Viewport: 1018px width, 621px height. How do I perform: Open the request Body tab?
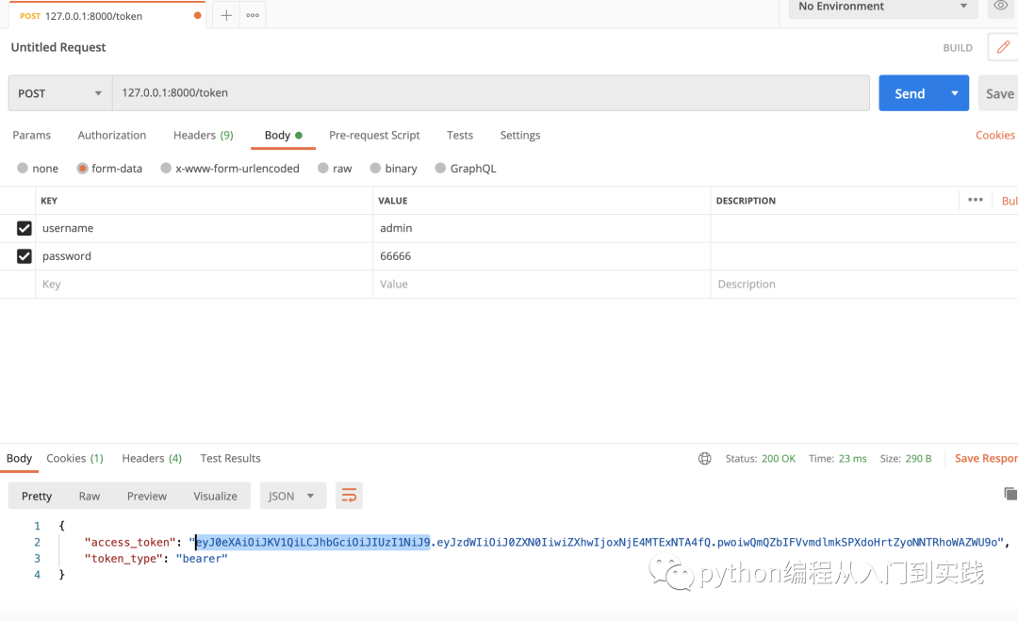click(283, 135)
